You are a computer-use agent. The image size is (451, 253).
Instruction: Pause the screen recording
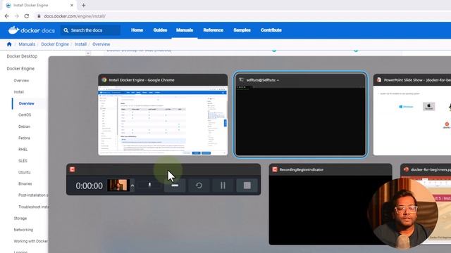coord(223,186)
